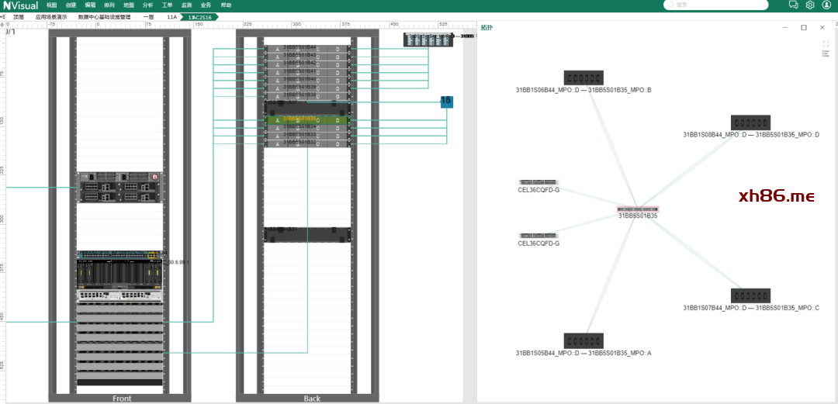Select dark panel 31BB5S01B37 in back rack

(307, 108)
